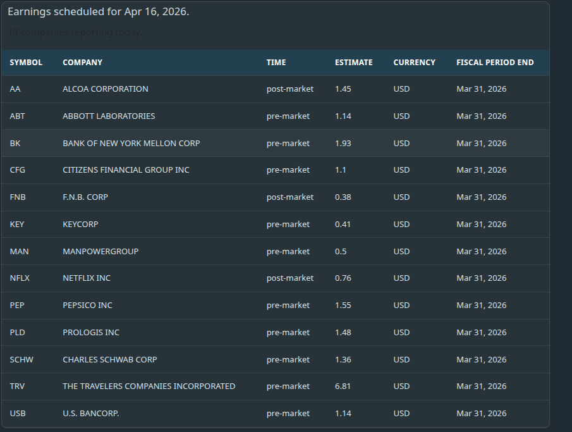Screen dimensions: 572x432
Task: Click the MANPOWERGROUP company name
Action: click(x=100, y=252)
